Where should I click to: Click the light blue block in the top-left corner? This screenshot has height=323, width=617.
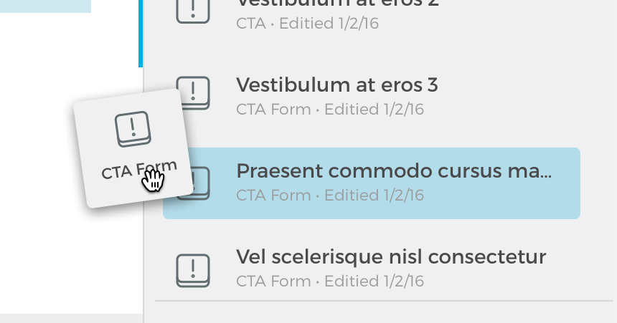(45, 6)
